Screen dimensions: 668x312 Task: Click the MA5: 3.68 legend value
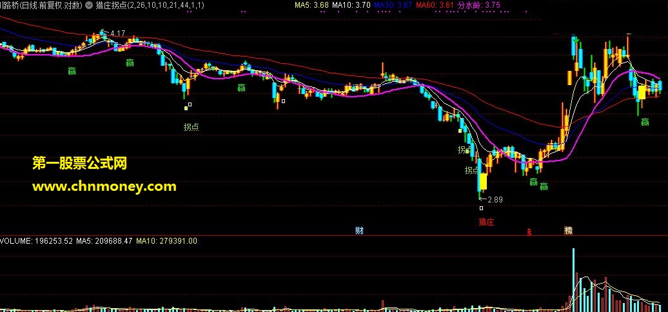(x=311, y=6)
